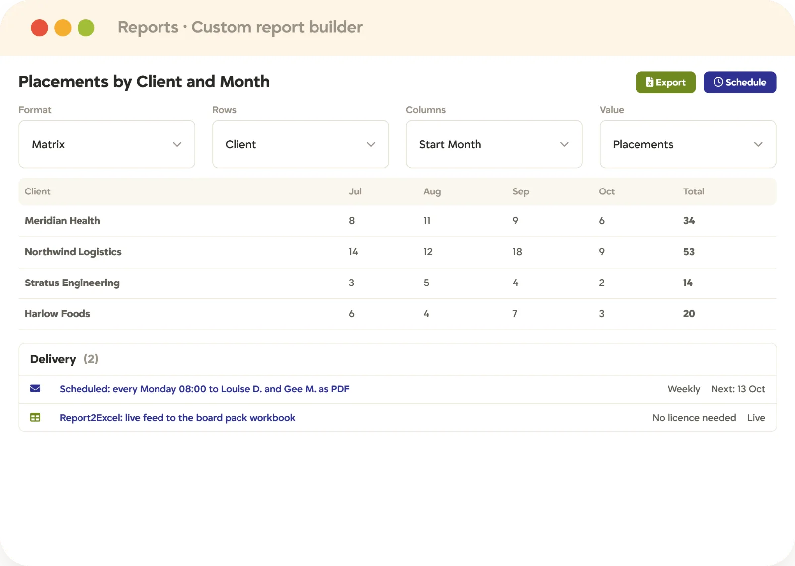Click Northwind Logistics Sep value 18
The image size is (795, 566).
click(517, 252)
